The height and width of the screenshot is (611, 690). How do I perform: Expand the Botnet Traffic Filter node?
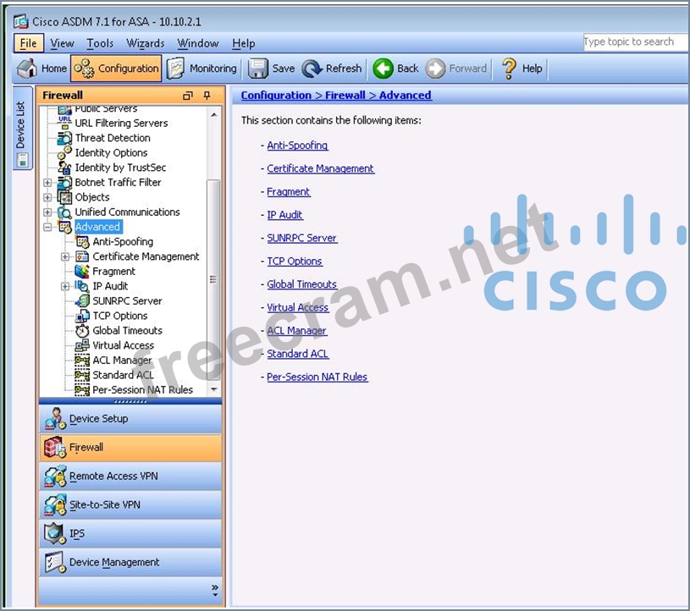click(x=48, y=183)
